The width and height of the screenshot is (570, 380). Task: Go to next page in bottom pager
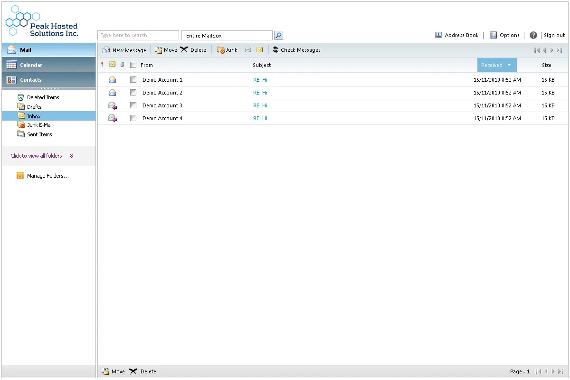pyautogui.click(x=553, y=371)
